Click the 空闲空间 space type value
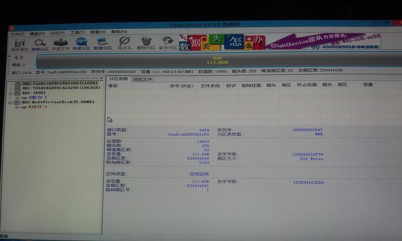Image resolution: width=402 pixels, height=241 pixels. click(x=199, y=174)
